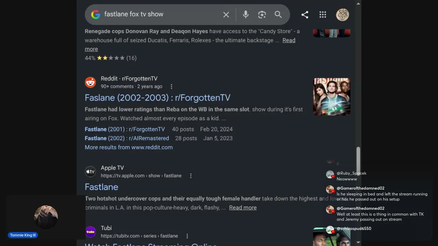Open the Apple TV Fastlane result title

[101, 187]
